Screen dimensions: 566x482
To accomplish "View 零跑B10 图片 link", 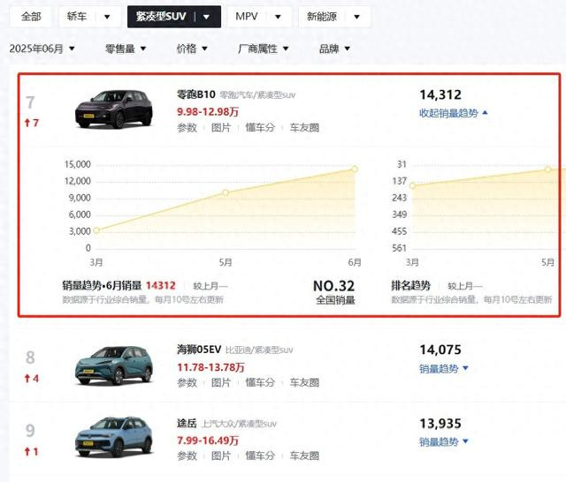I will pyautogui.click(x=221, y=127).
